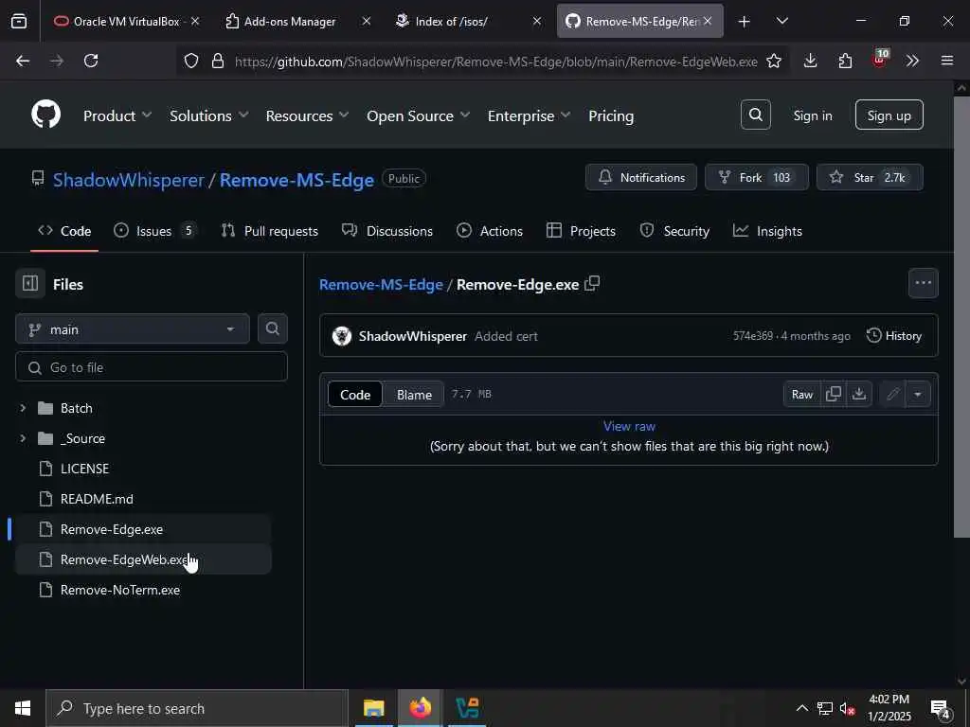Expand the _Source folder
Viewport: 970px width, 727px height.
click(23, 438)
